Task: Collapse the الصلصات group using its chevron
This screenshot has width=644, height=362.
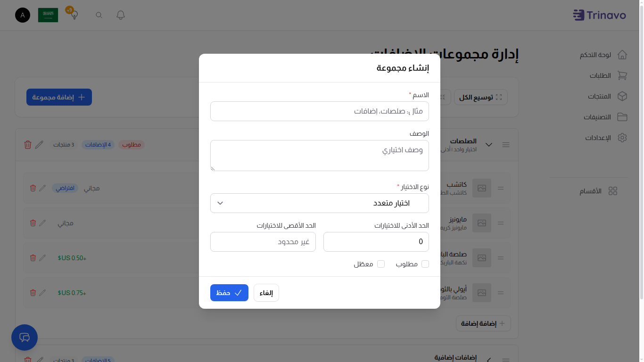Action: tap(489, 145)
